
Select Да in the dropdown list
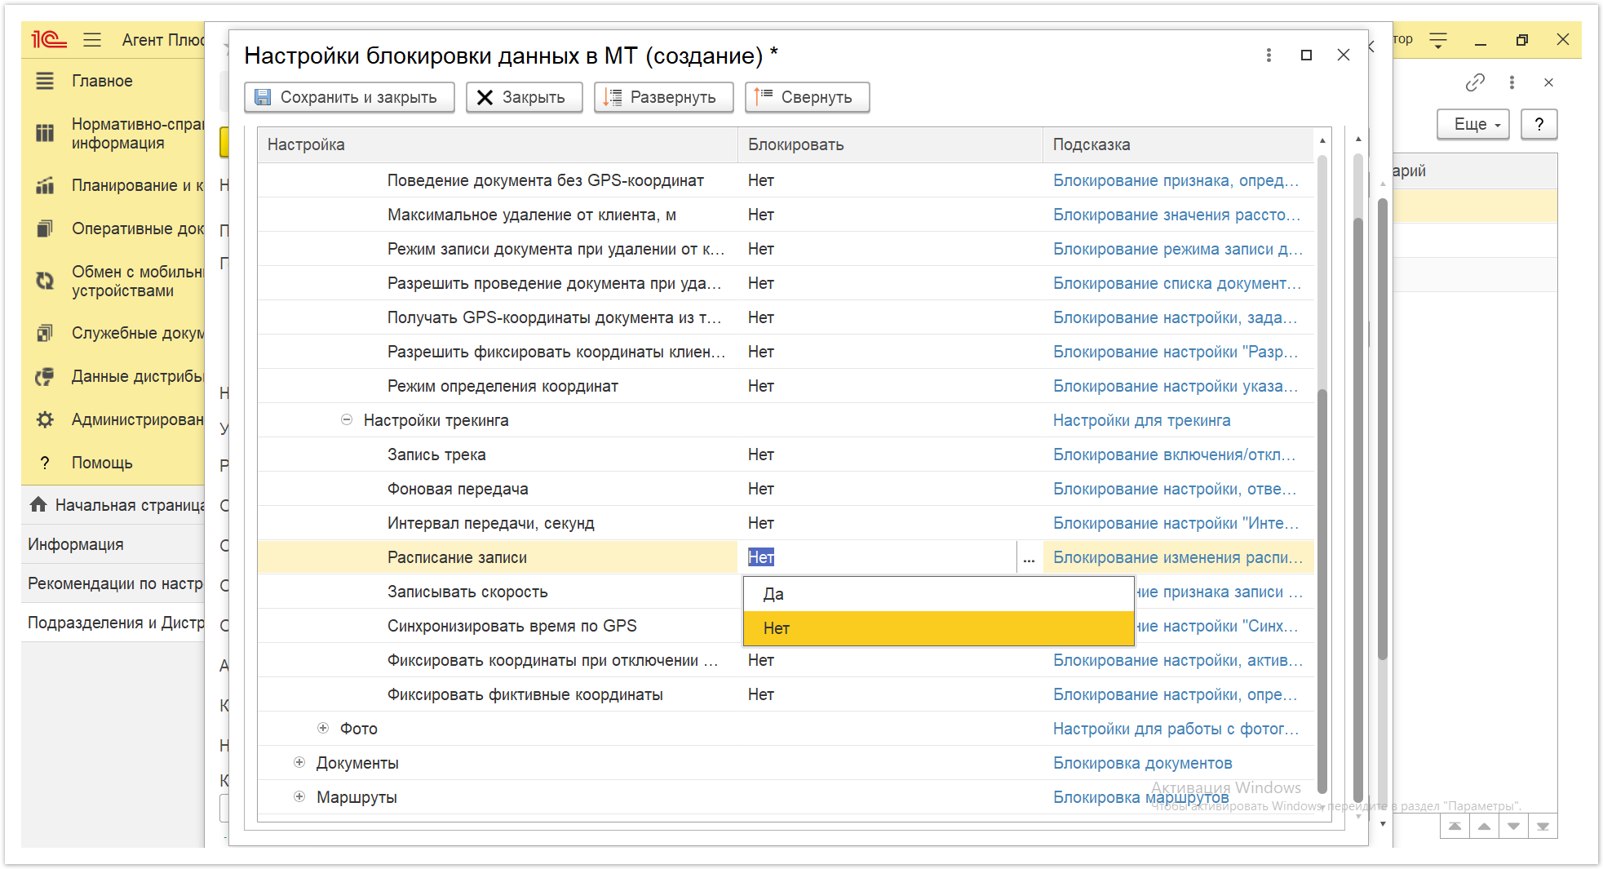point(938,594)
